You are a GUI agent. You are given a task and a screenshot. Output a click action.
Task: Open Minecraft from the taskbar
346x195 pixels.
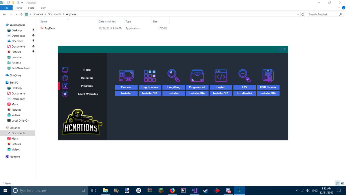coord(161,191)
